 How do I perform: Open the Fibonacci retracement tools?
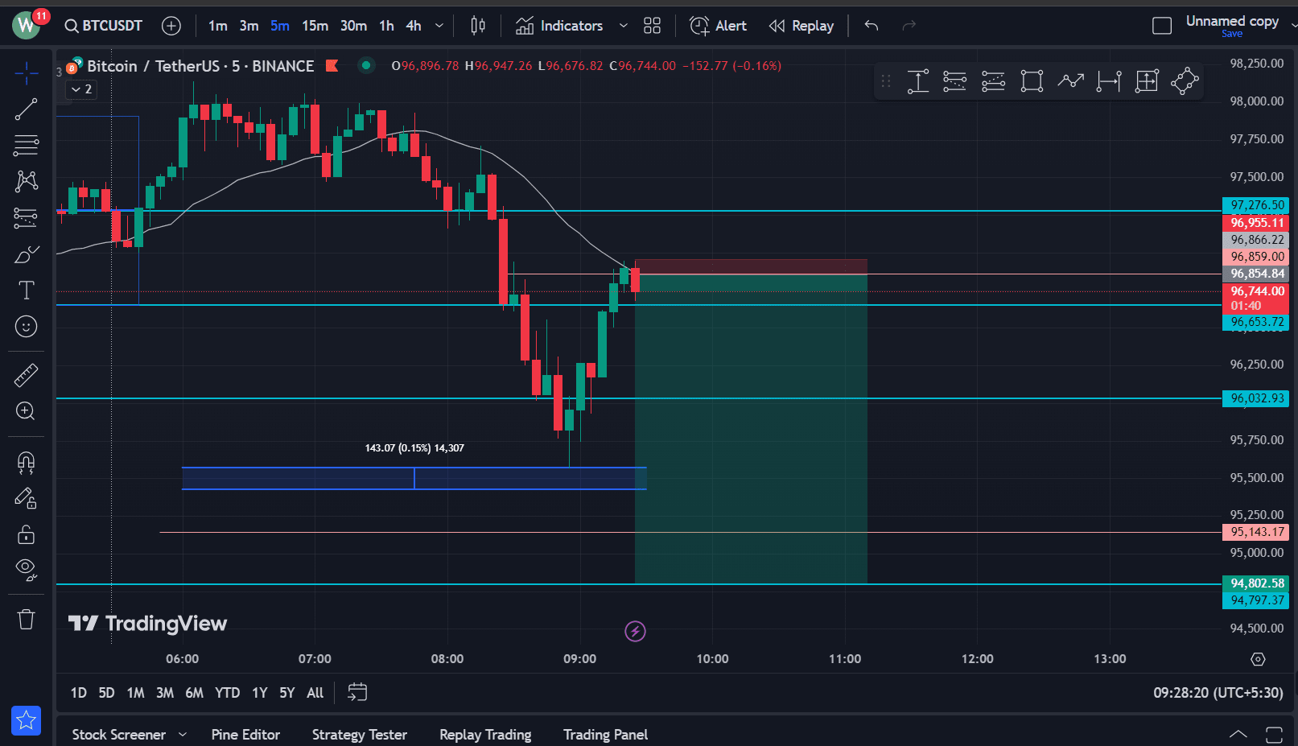click(26, 146)
